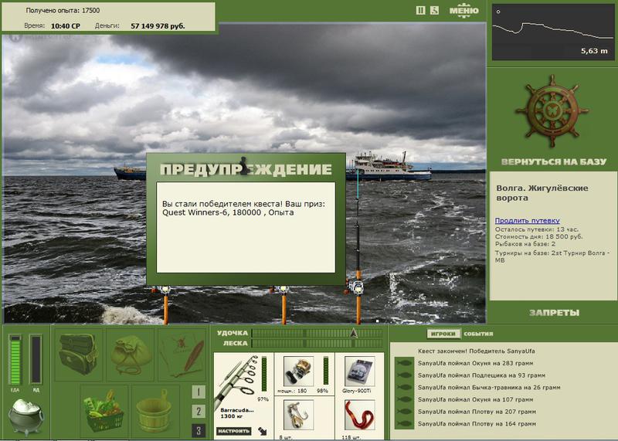Viewport: 618px width, 441px height.
Task: Click fish icon next to Окуня на 107 грамм
Action: (x=404, y=399)
